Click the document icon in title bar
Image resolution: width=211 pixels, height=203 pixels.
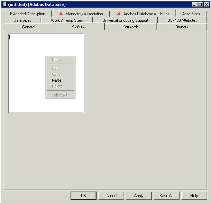click(x=4, y=4)
